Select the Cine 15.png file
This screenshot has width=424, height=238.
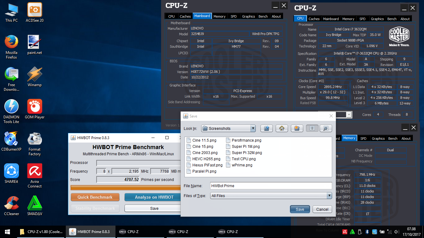tap(200, 147)
